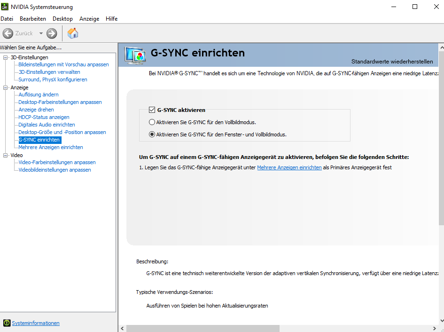Open the Systeminformationen link
This screenshot has height=332, width=444.
pyautogui.click(x=36, y=323)
